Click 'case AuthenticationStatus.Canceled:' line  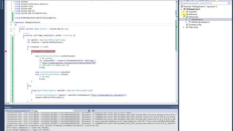[53, 72]
